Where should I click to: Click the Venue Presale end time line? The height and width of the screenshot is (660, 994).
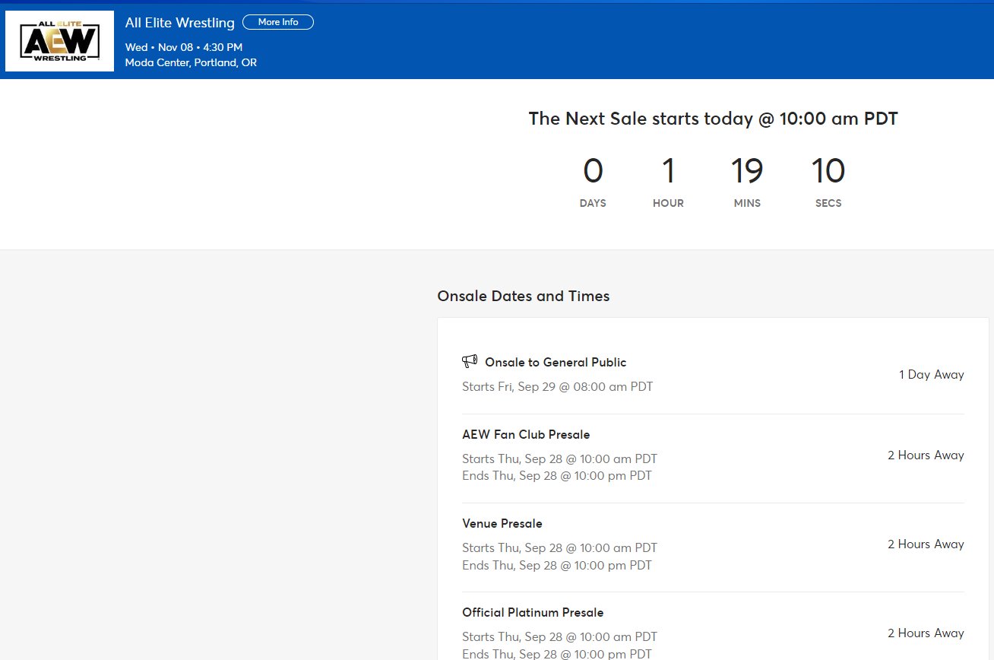[x=557, y=565]
